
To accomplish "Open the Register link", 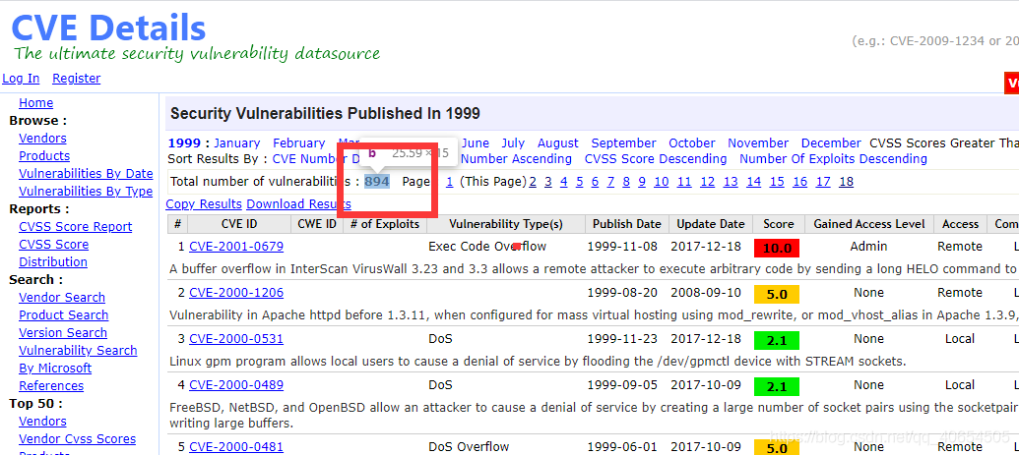I will pyautogui.click(x=77, y=79).
